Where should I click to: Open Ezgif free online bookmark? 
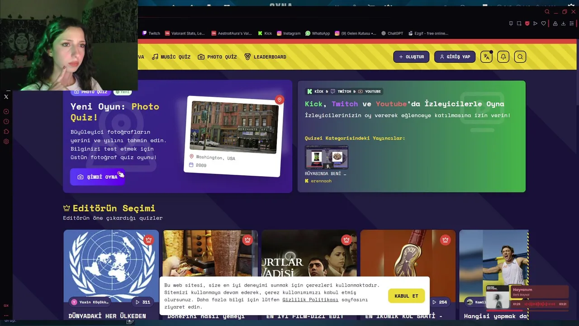pos(428,33)
